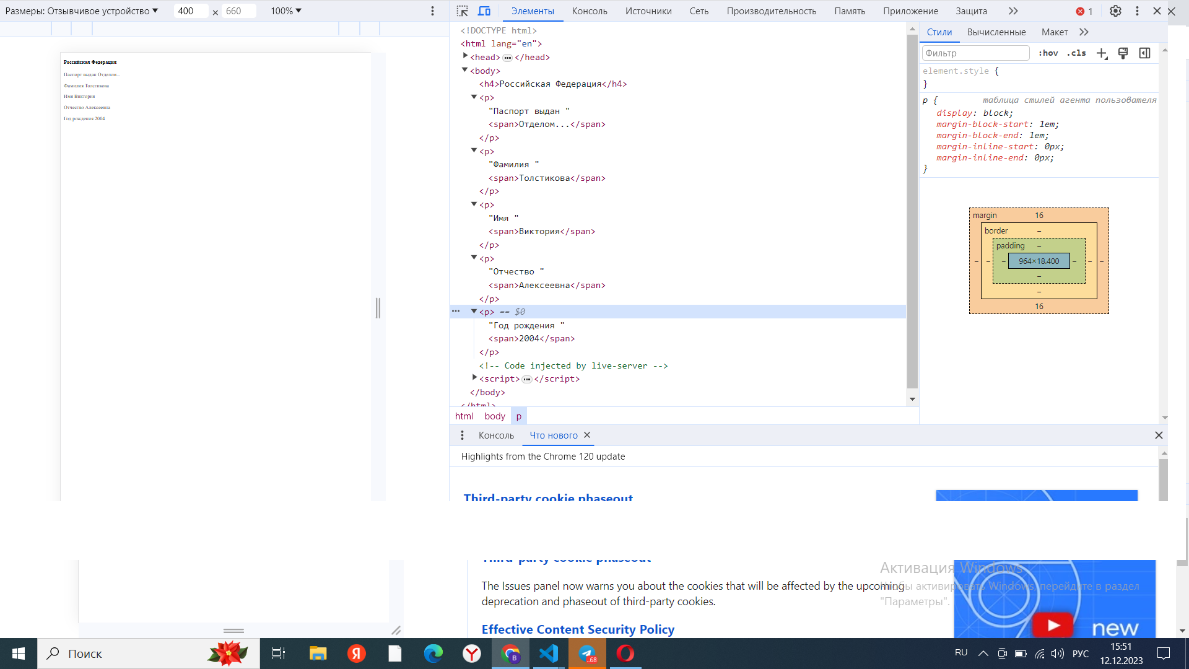Open the Макет tab

tap(1055, 32)
